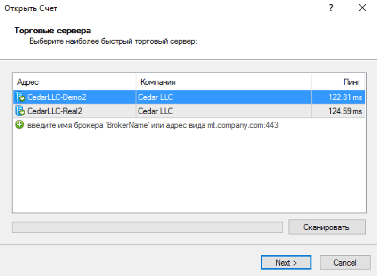The width and height of the screenshot is (377, 276).
Task: Select the CedarLLC-Real2 server address
Action: pos(55,111)
